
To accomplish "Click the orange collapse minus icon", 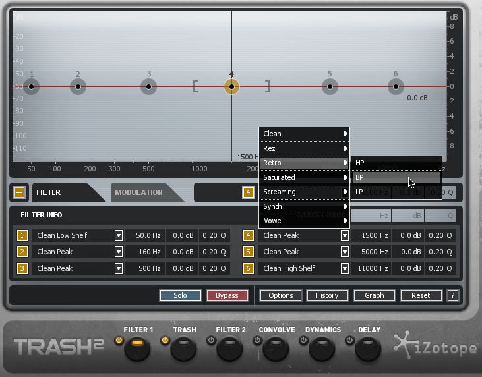I will point(19,192).
